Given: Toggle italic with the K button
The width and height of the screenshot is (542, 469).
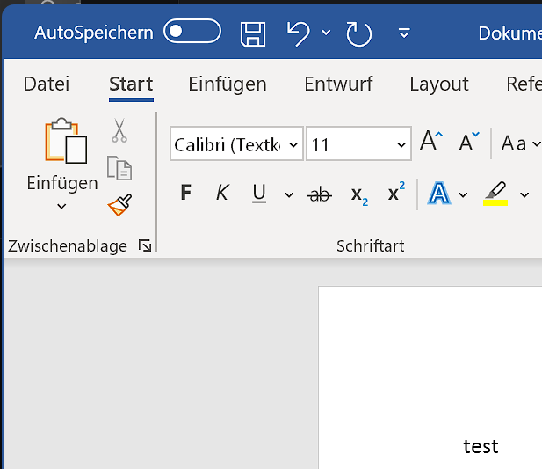Looking at the screenshot, I should [222, 194].
